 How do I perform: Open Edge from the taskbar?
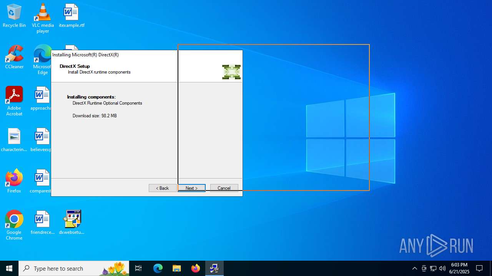click(x=158, y=268)
